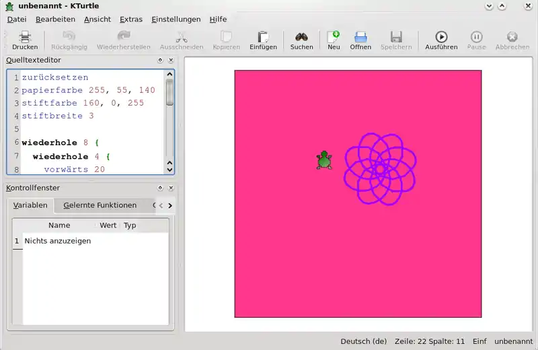
Task: Click the Abbrechen toolbar icon
Action: pos(512,37)
